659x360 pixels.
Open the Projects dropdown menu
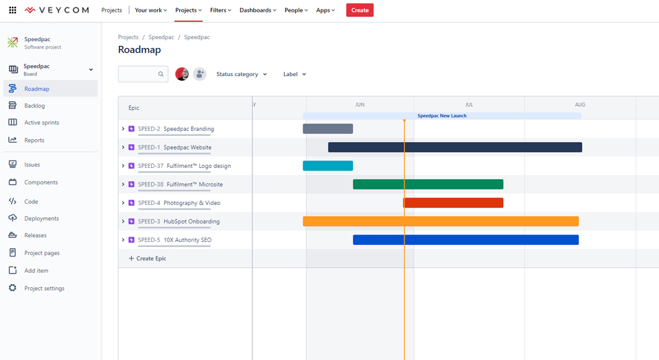click(188, 10)
